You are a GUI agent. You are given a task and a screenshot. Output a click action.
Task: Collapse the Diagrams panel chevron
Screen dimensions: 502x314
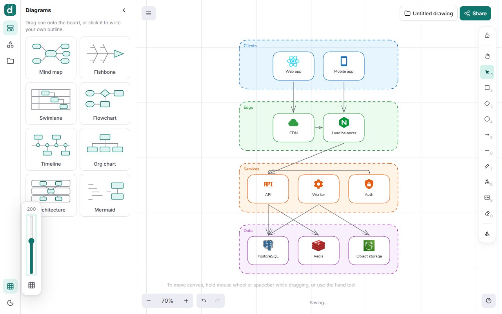[124, 10]
